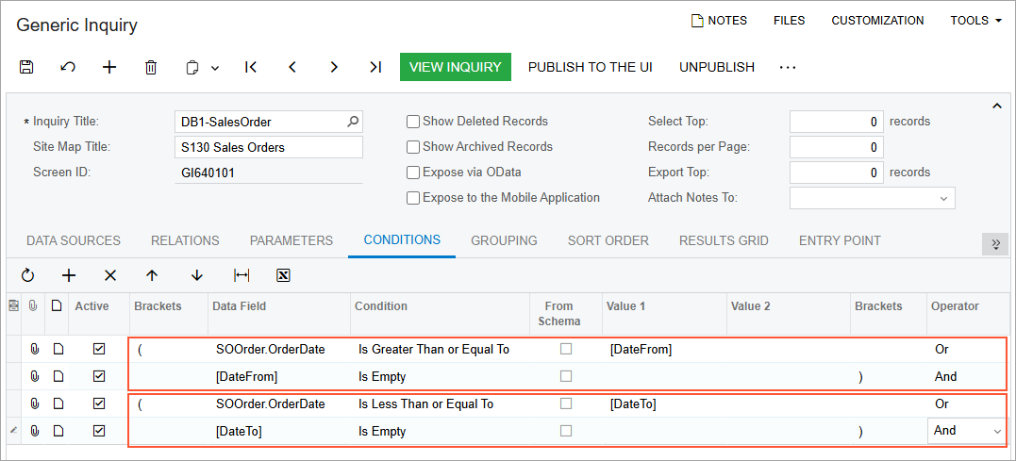This screenshot has height=461, width=1016.
Task: Open the Parameters tab
Action: [x=291, y=240]
